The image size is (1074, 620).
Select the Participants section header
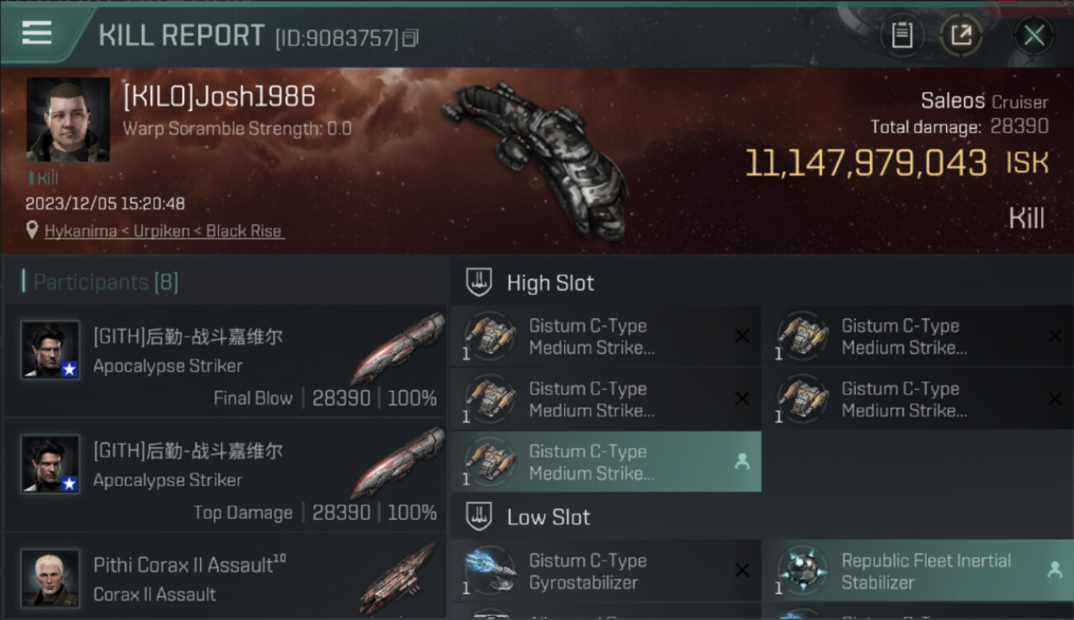(101, 283)
